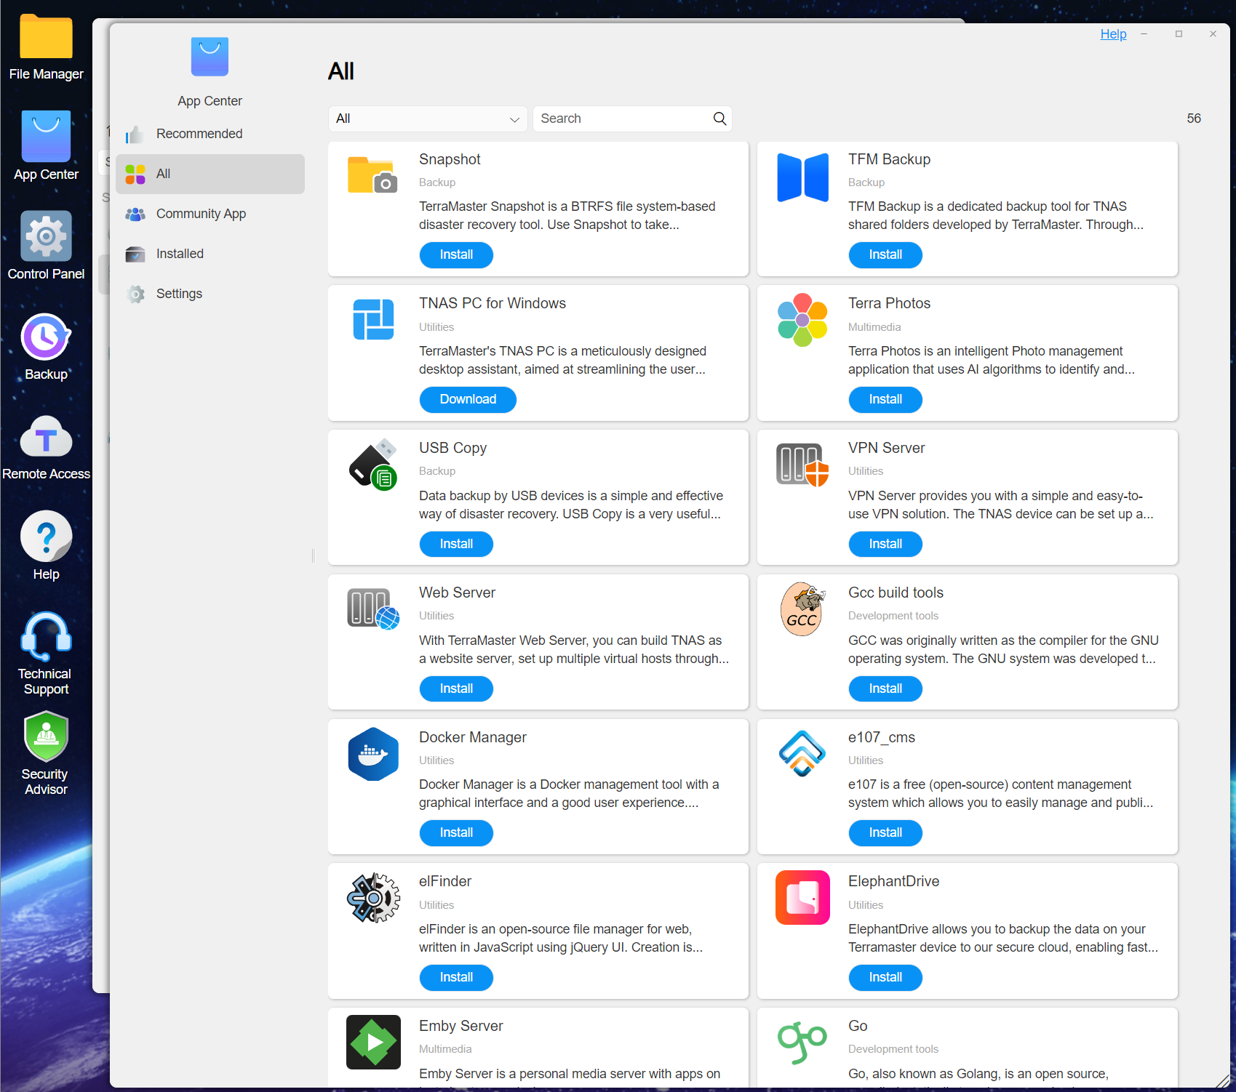1236x1092 pixels.
Task: Click the Go gopher-logo icon
Action: pyautogui.click(x=802, y=1043)
